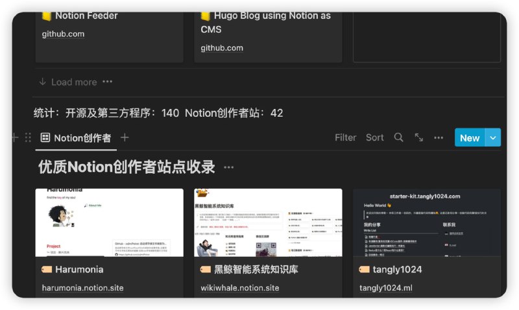
Task: Click the search magnifier icon in the database toolbar
Action: pos(398,137)
